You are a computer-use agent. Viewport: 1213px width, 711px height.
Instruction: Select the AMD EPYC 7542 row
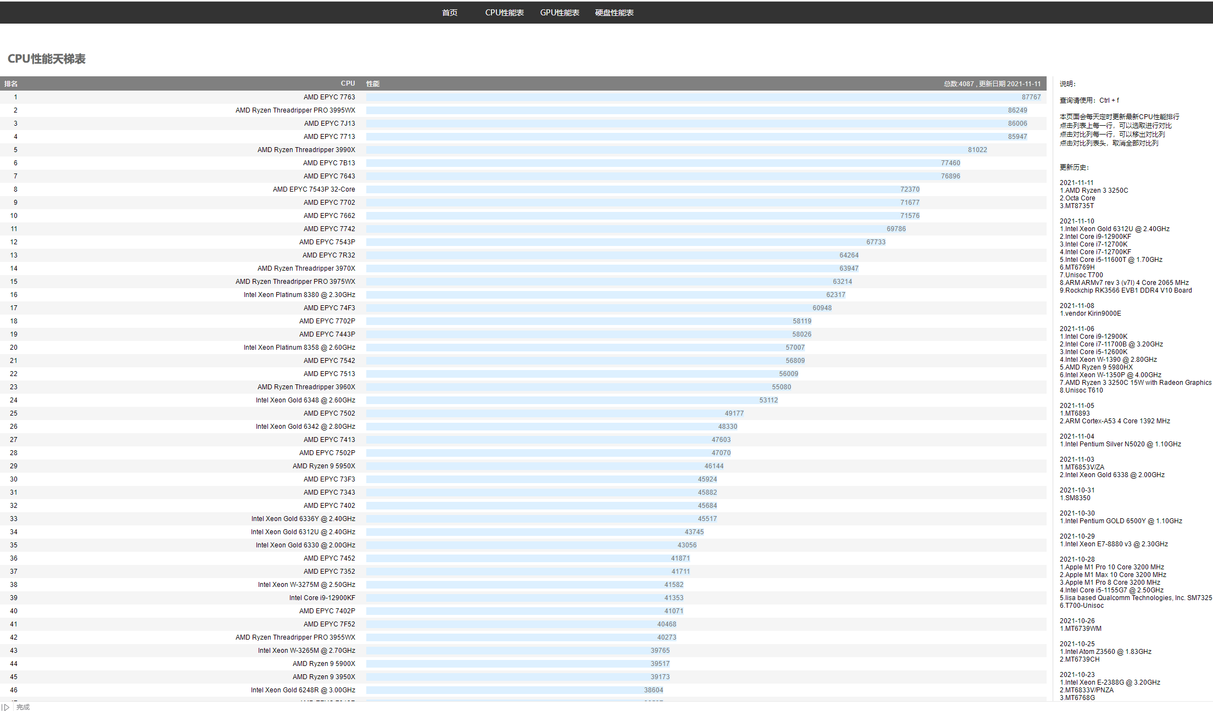tap(523, 361)
